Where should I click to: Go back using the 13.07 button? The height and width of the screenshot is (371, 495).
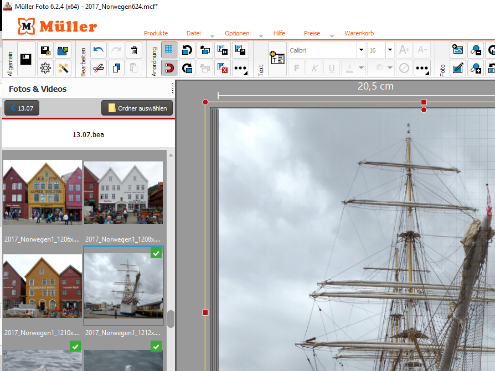point(22,108)
